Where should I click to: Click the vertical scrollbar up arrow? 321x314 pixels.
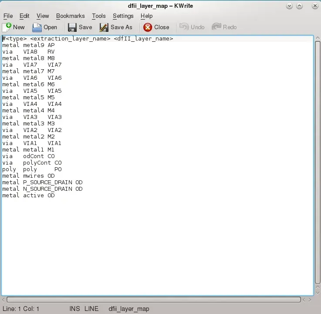click(x=318, y=38)
